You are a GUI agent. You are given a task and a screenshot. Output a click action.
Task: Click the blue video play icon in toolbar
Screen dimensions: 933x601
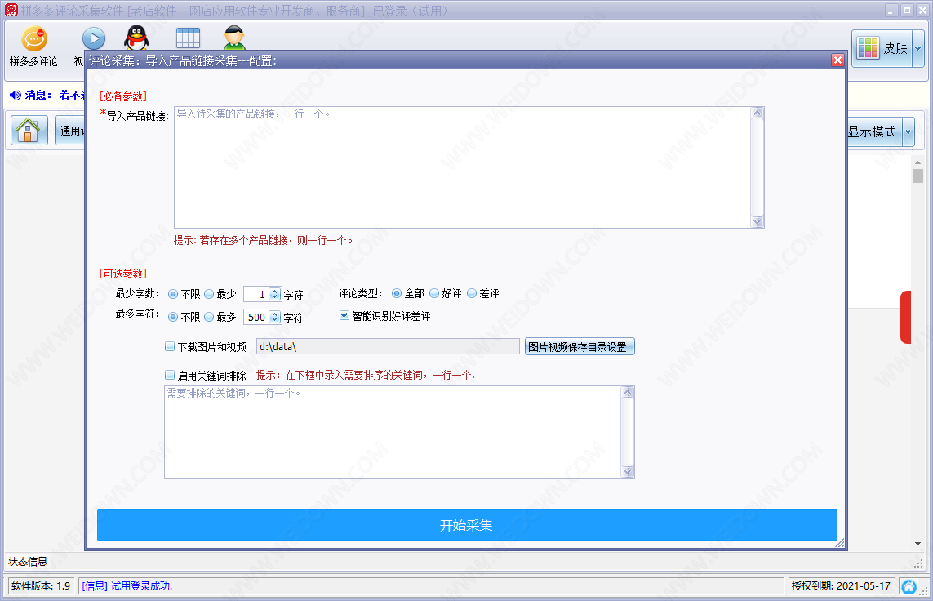[x=93, y=39]
